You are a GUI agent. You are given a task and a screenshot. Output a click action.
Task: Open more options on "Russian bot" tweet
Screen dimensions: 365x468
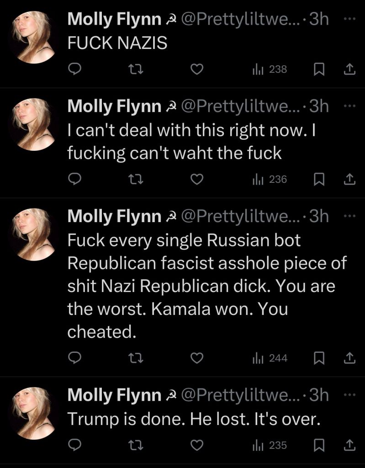click(x=349, y=215)
